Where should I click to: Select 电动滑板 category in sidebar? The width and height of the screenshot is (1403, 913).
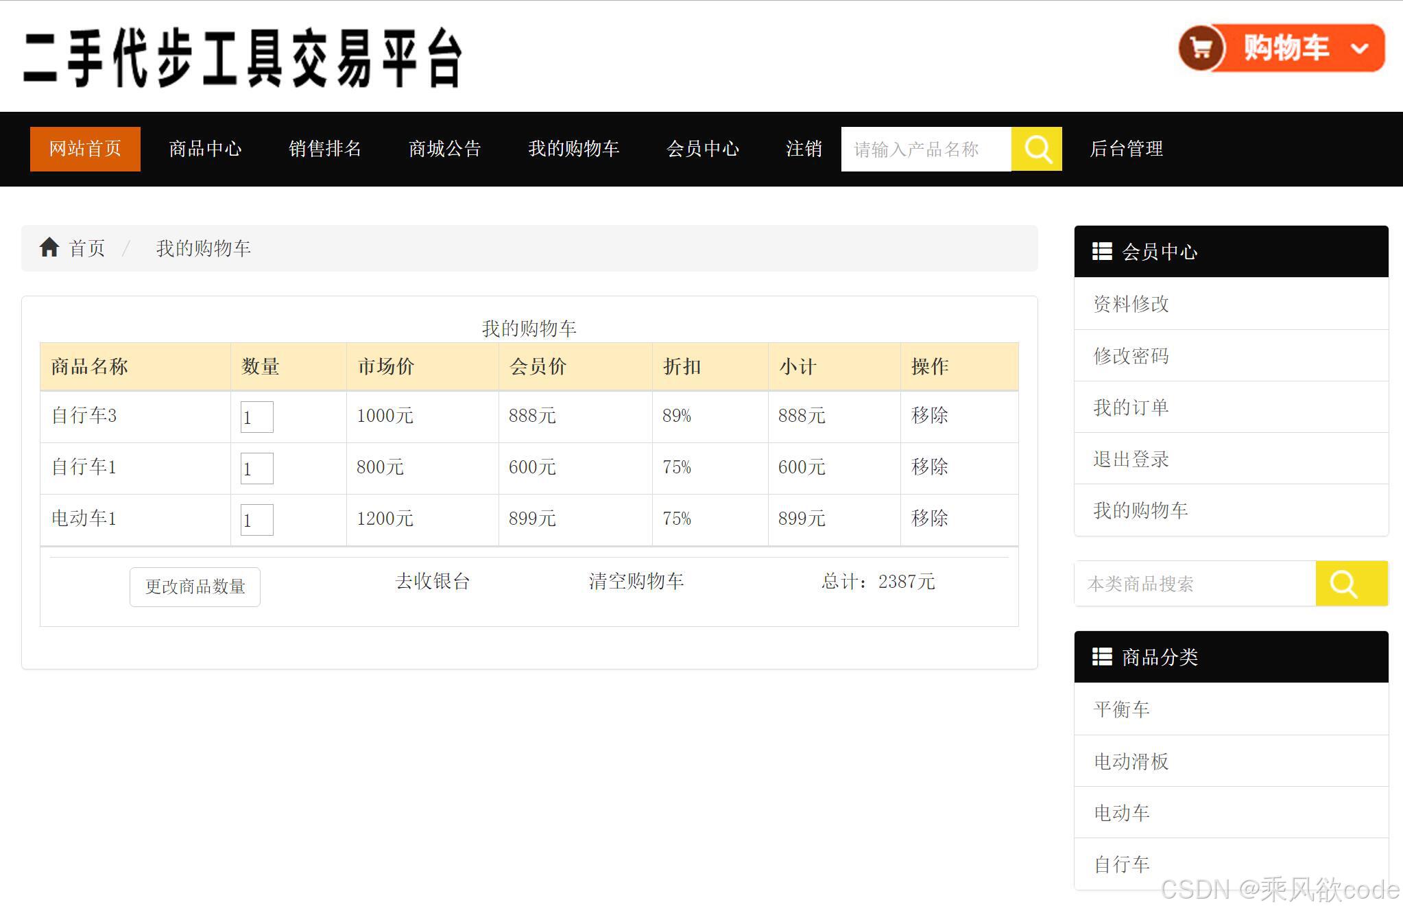click(1131, 761)
